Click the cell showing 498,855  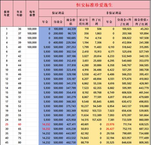click(x=144, y=101)
